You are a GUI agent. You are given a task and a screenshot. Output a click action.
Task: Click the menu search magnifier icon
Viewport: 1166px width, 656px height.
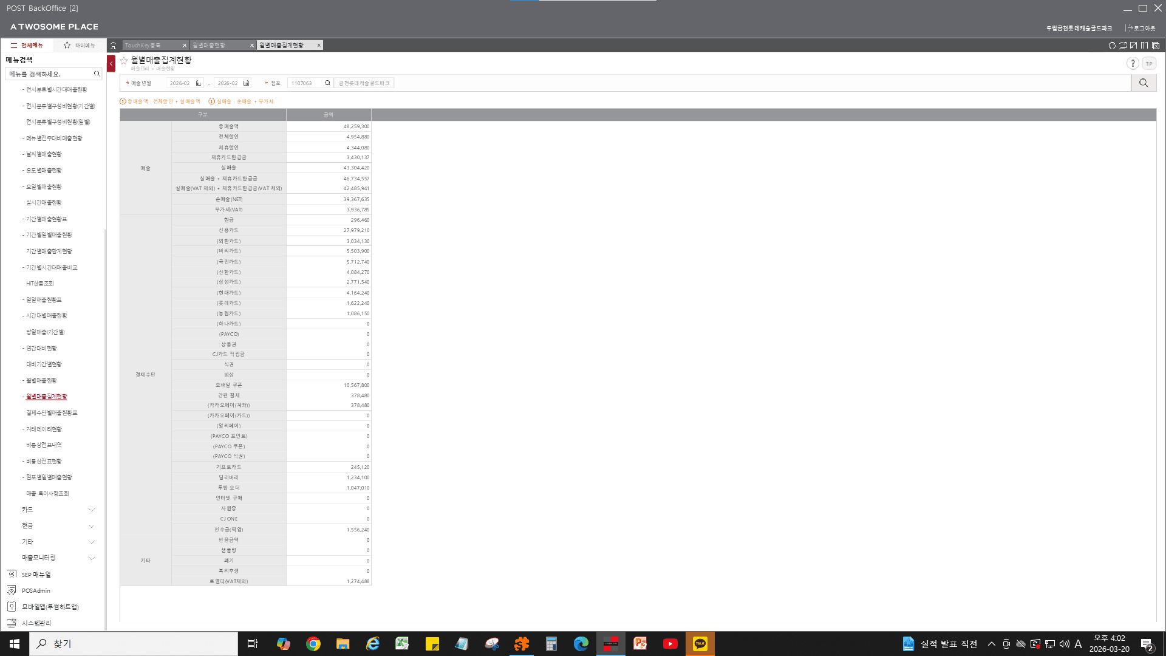[x=97, y=73]
